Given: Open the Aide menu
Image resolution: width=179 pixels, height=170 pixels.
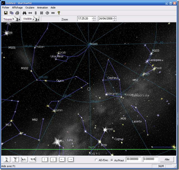Looking at the screenshot, I should 53,7.
